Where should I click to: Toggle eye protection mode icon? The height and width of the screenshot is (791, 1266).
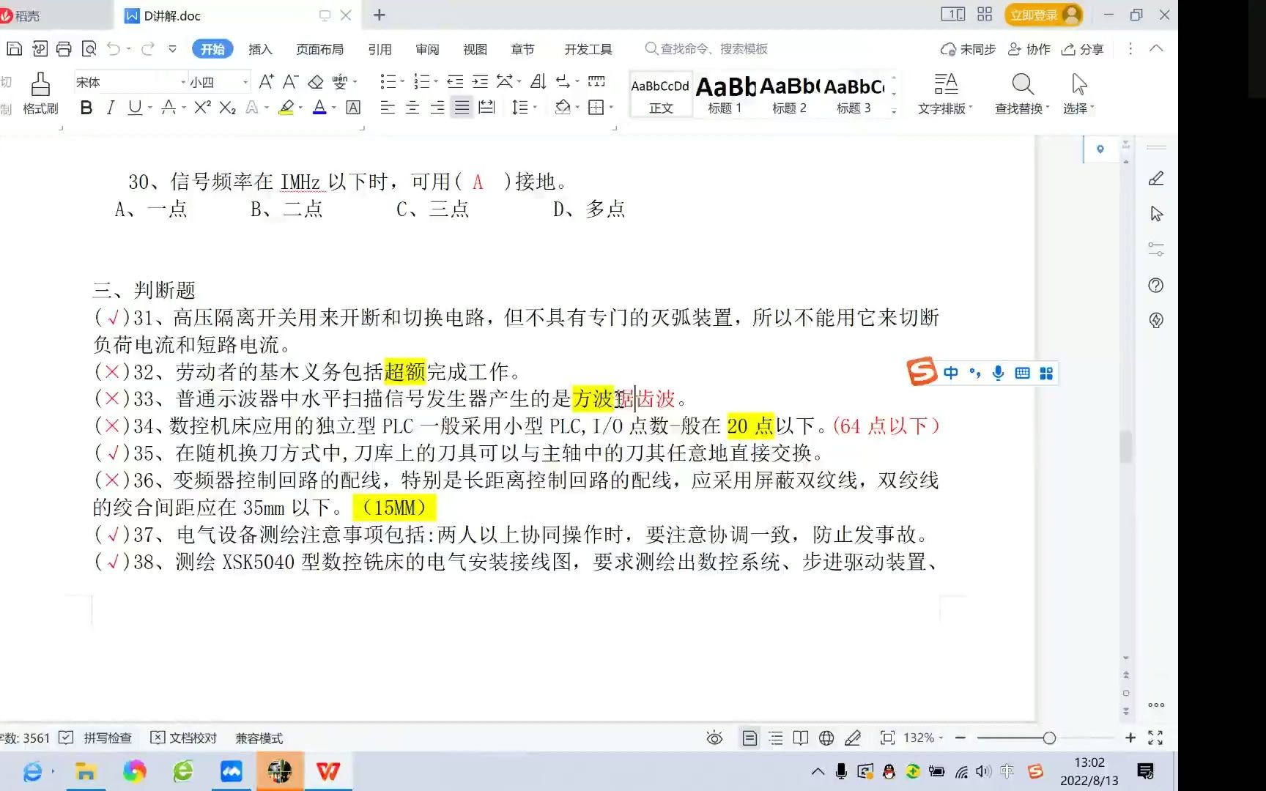click(x=714, y=738)
